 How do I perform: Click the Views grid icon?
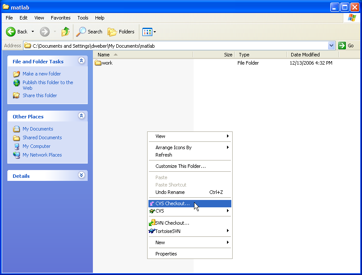pyautogui.click(x=147, y=32)
